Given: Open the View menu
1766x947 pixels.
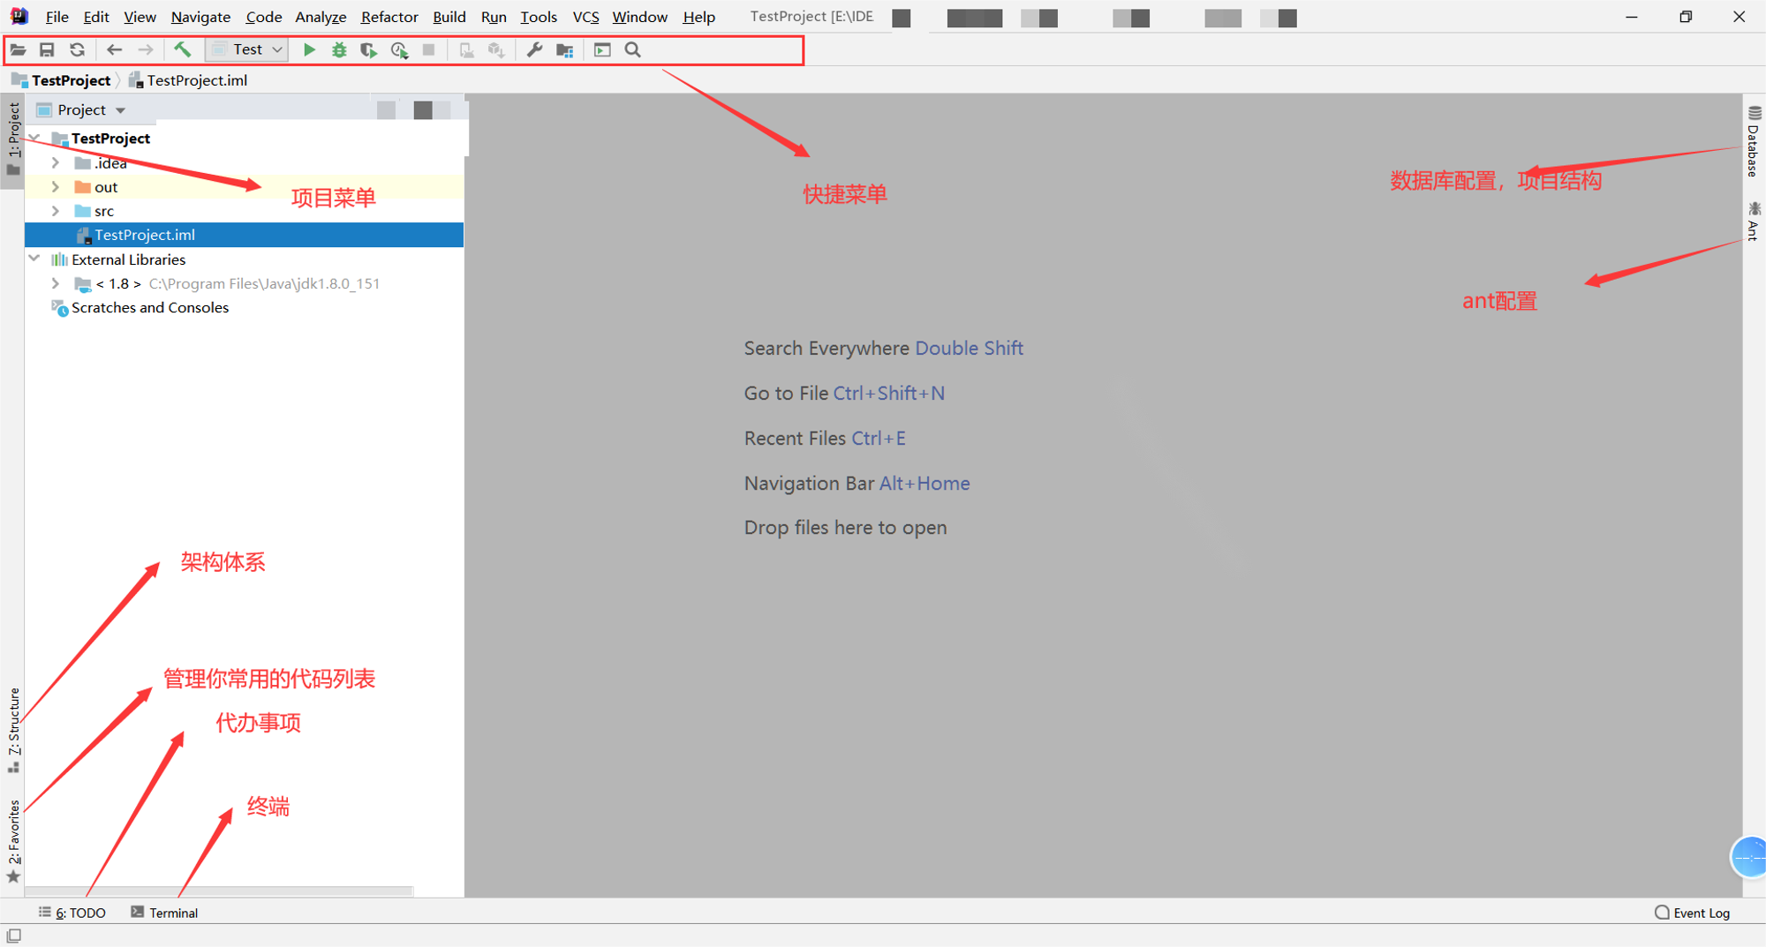Looking at the screenshot, I should (140, 17).
